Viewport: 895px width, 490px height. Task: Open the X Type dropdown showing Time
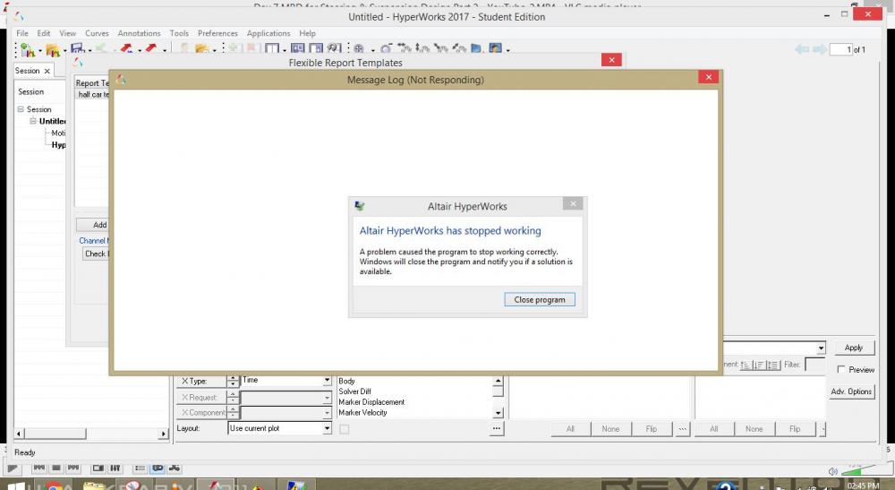[327, 381]
